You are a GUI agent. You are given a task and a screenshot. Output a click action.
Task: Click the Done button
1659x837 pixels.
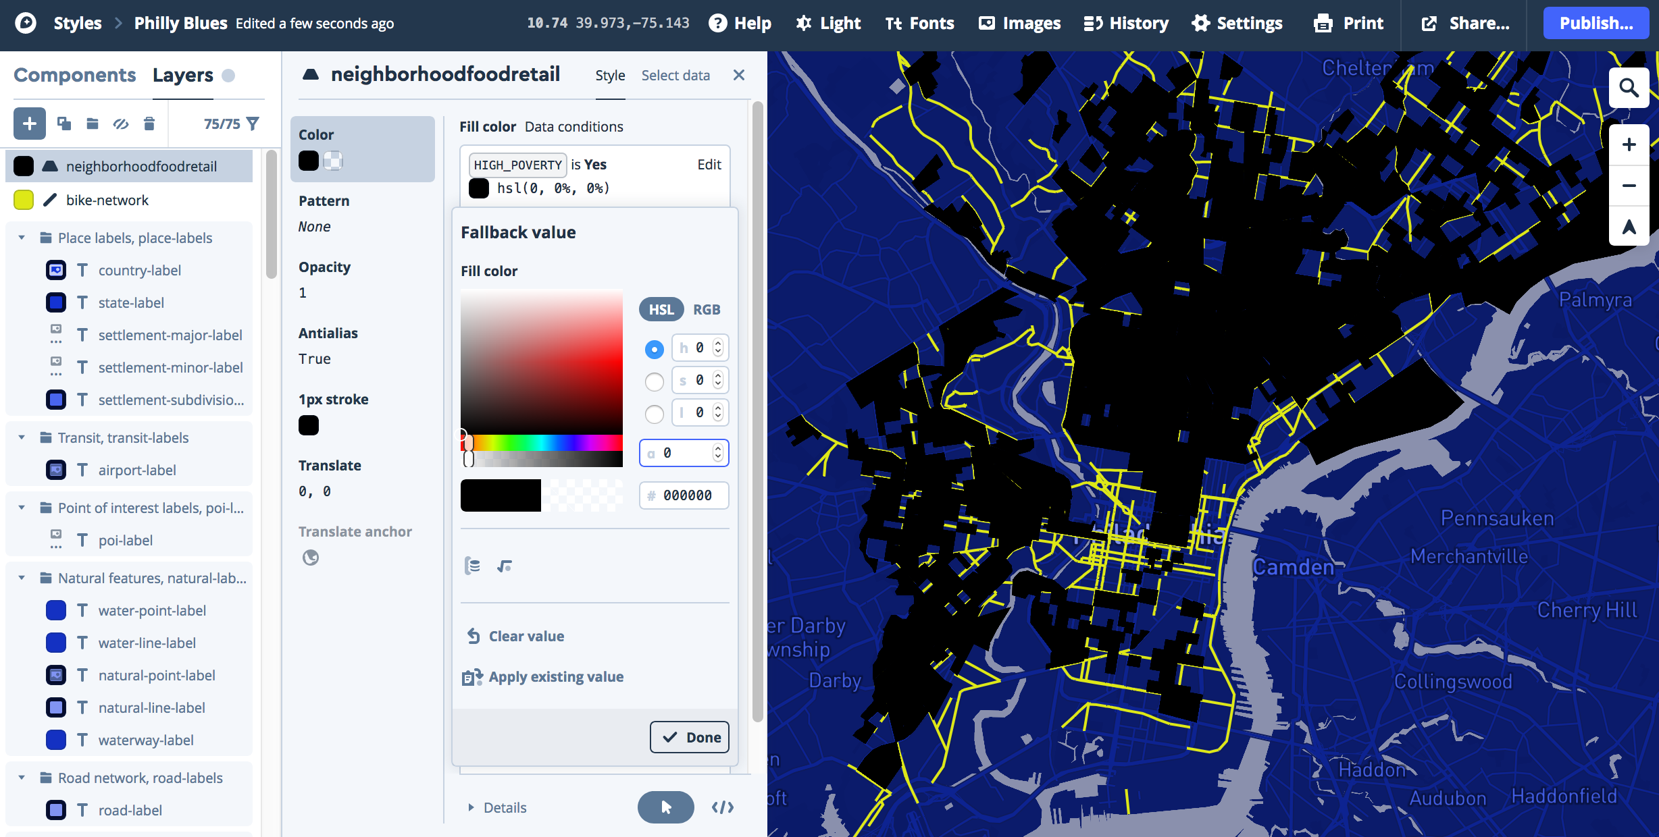tap(689, 737)
